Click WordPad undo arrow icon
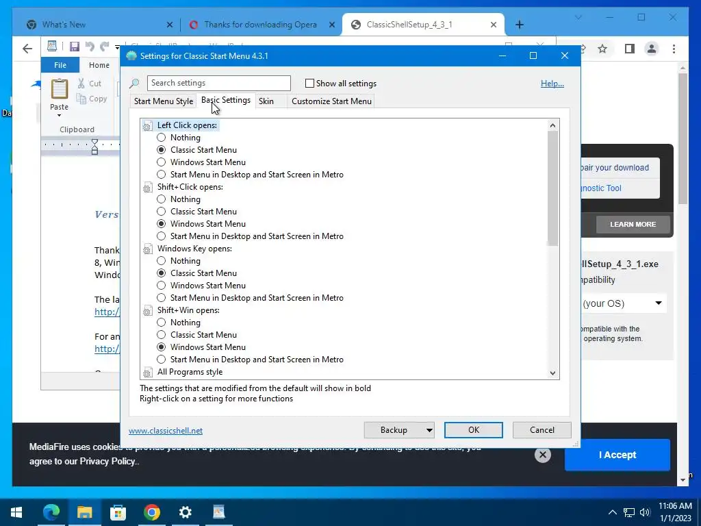The image size is (701, 526). pos(90,46)
